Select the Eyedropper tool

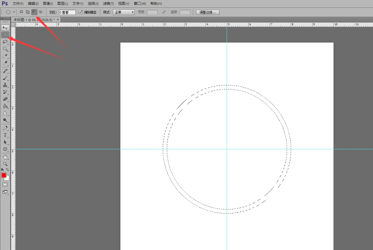pyautogui.click(x=5, y=63)
